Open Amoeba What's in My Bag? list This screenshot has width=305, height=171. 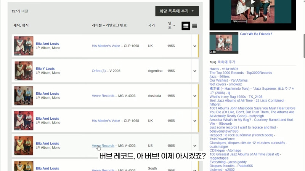(251, 122)
